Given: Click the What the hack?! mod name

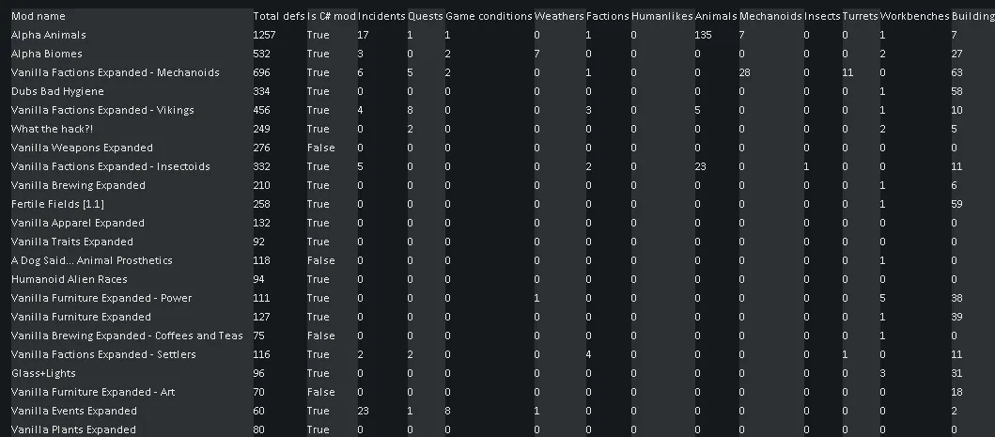Looking at the screenshot, I should point(50,129).
